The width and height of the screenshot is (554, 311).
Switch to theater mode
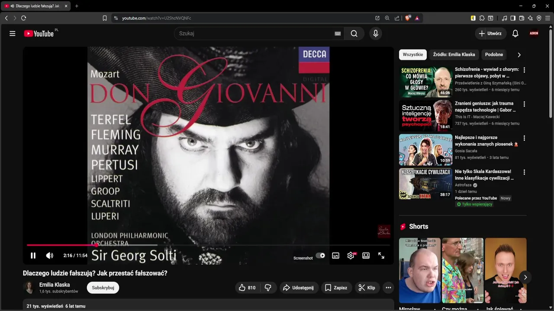(366, 255)
